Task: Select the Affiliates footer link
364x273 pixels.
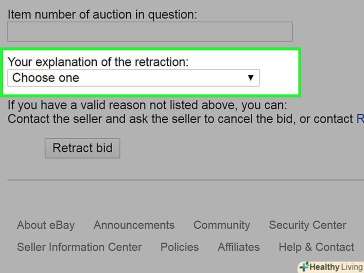Action: tap(238, 247)
